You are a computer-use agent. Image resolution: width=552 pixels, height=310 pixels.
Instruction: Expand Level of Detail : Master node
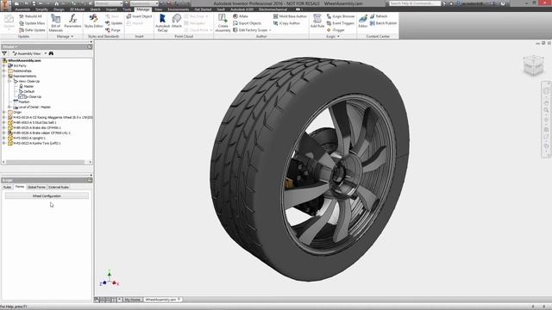click(x=9, y=107)
